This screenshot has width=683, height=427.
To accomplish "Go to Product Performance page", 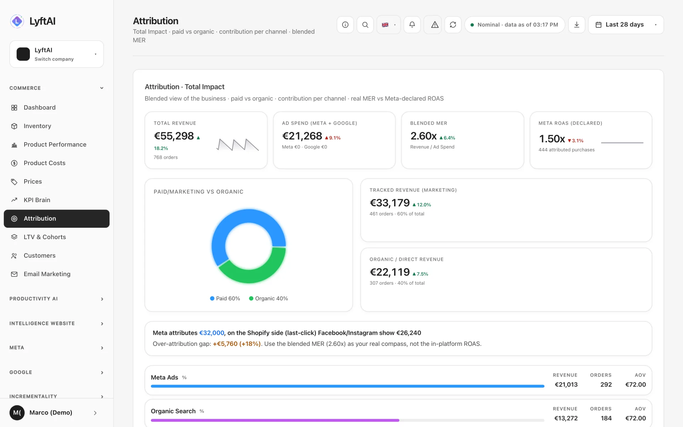I will (x=57, y=144).
